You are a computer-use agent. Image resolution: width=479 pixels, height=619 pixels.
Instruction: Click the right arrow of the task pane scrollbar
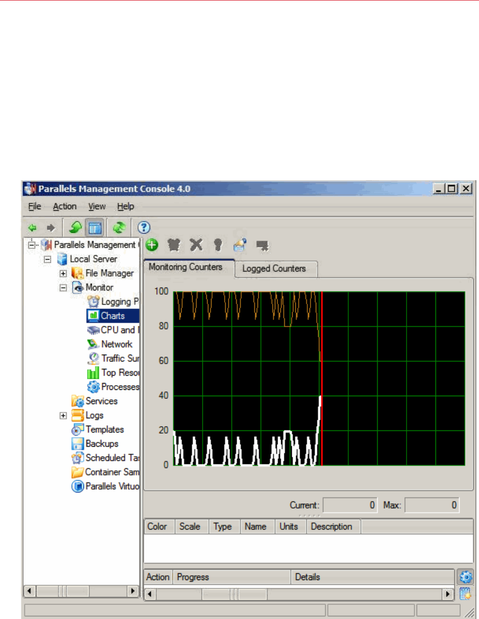pos(448,594)
